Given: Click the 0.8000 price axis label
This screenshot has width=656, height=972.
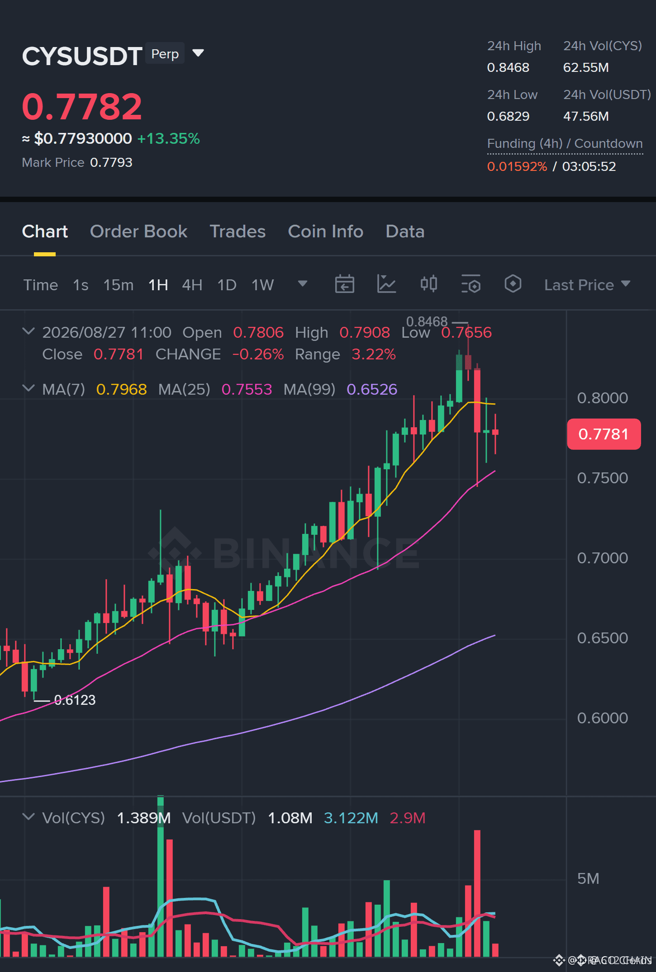Looking at the screenshot, I should coord(603,398).
